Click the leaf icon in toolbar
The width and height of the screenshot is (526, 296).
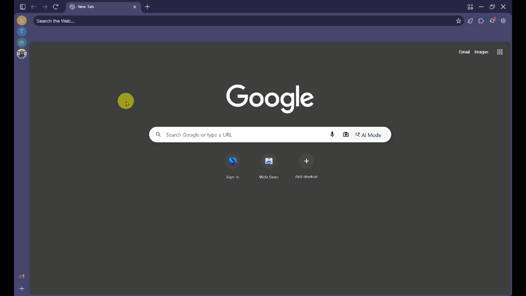coord(470,21)
